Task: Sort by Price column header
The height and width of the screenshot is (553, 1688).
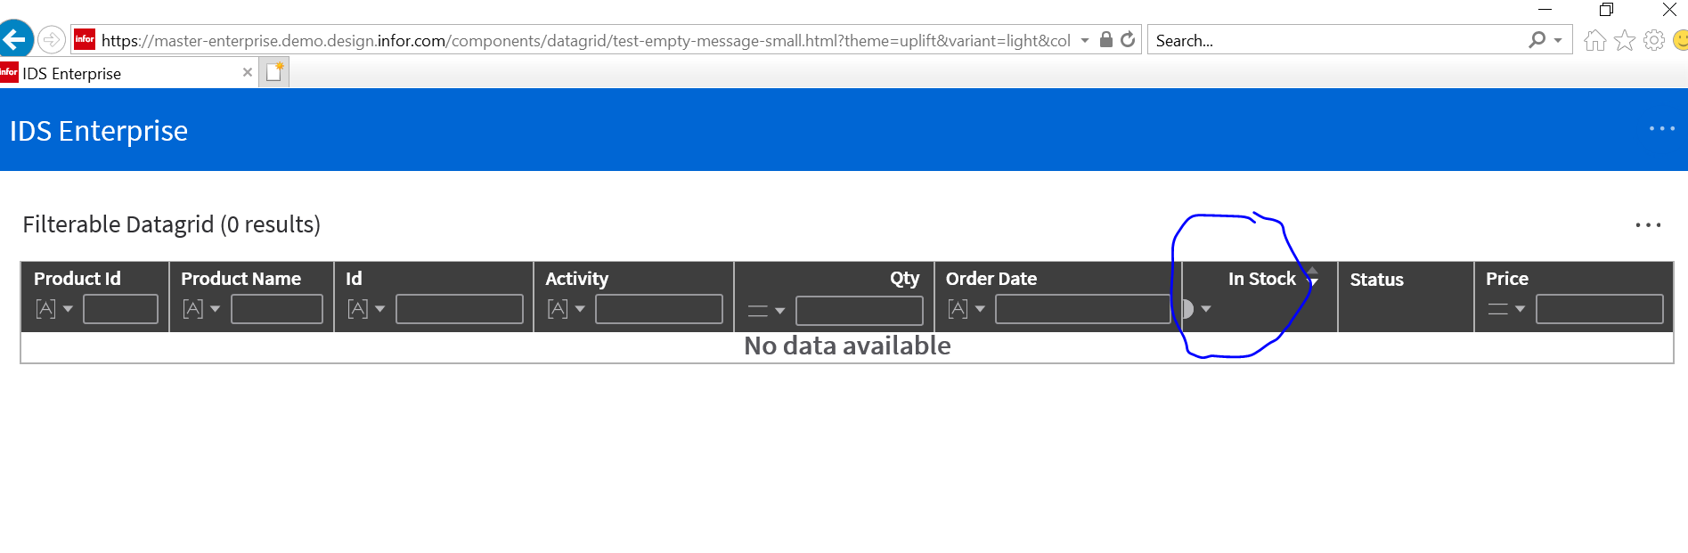Action: point(1506,279)
